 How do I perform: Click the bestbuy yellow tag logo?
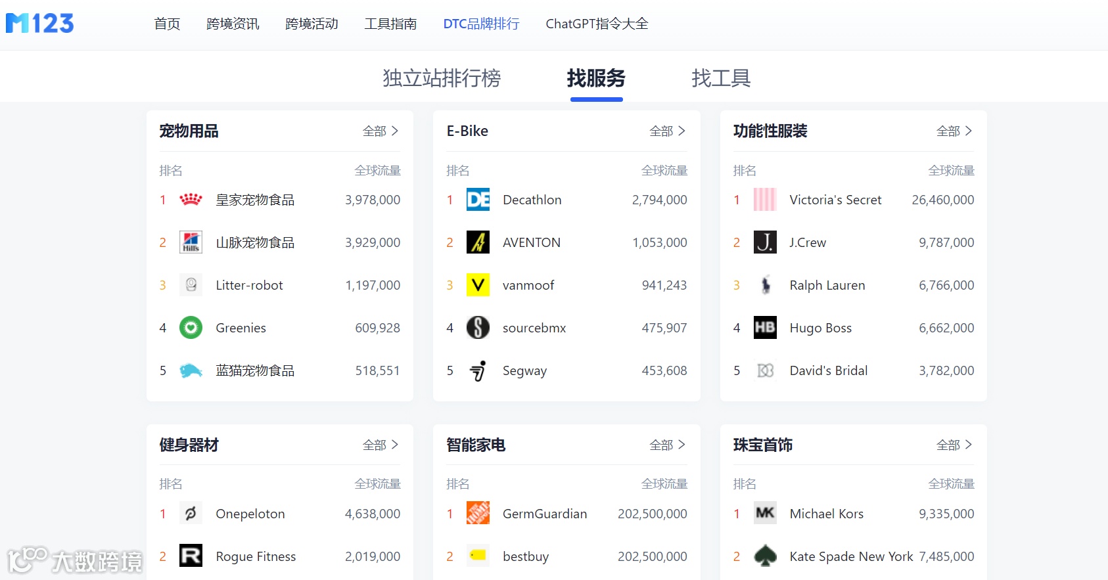478,556
